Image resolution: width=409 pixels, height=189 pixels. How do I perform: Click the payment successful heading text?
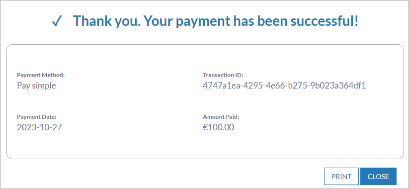click(216, 21)
